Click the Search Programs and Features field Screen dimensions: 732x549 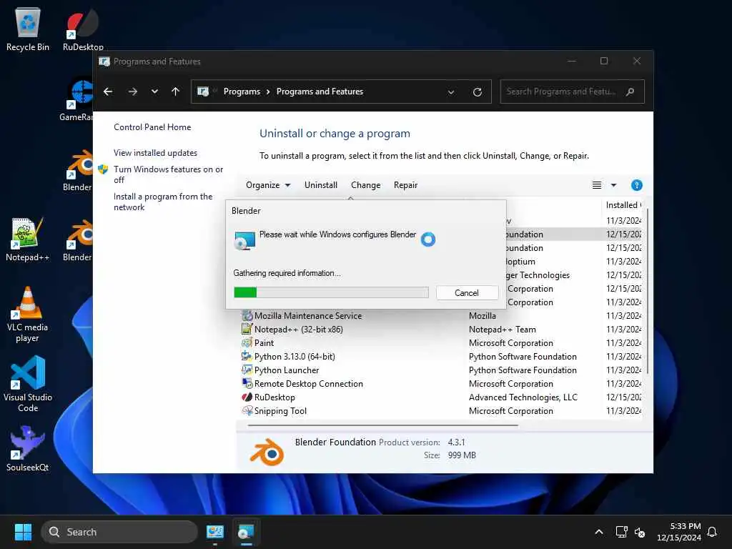[x=573, y=91]
